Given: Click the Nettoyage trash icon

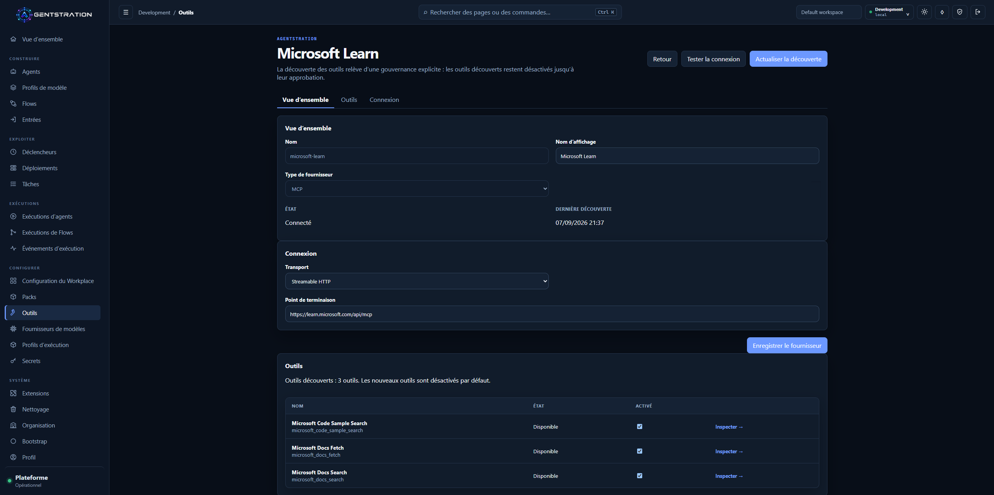Looking at the screenshot, I should 13,409.
